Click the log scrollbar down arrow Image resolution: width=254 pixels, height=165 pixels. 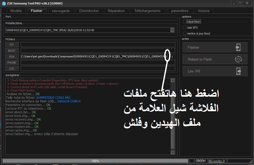point(173,152)
